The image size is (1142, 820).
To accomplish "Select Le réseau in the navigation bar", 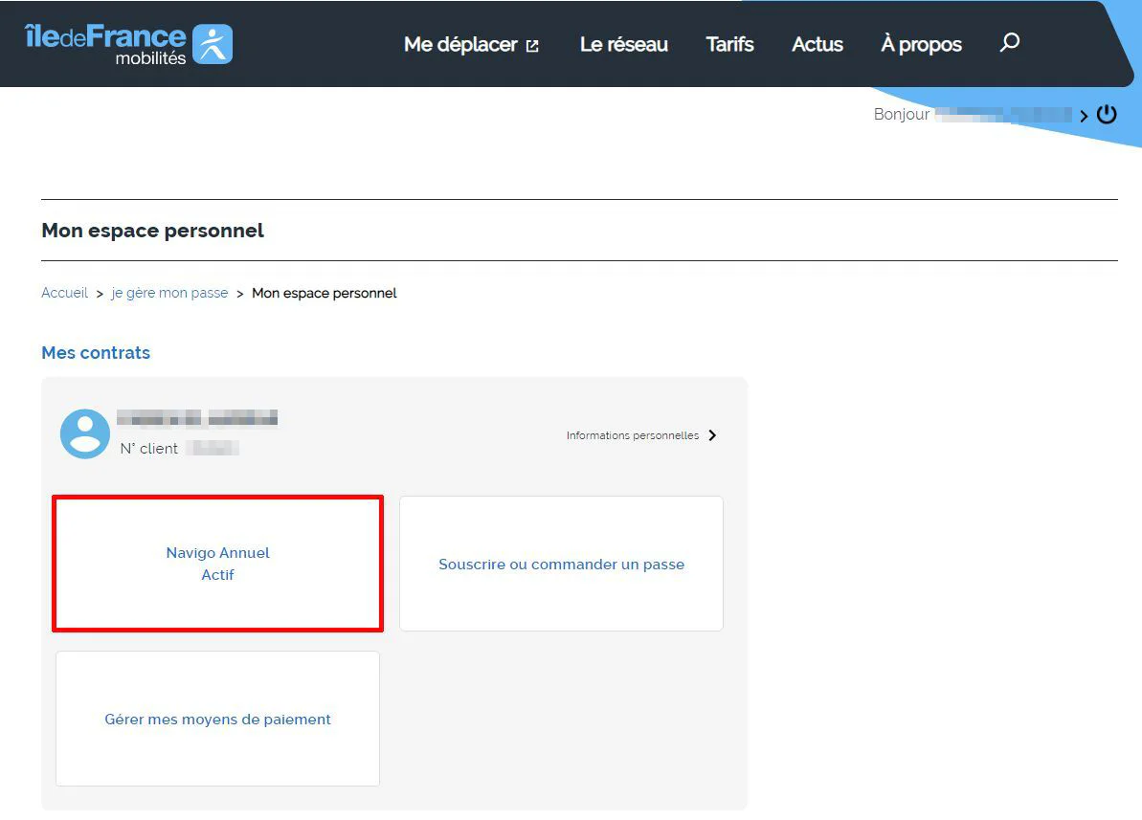I will click(x=623, y=44).
